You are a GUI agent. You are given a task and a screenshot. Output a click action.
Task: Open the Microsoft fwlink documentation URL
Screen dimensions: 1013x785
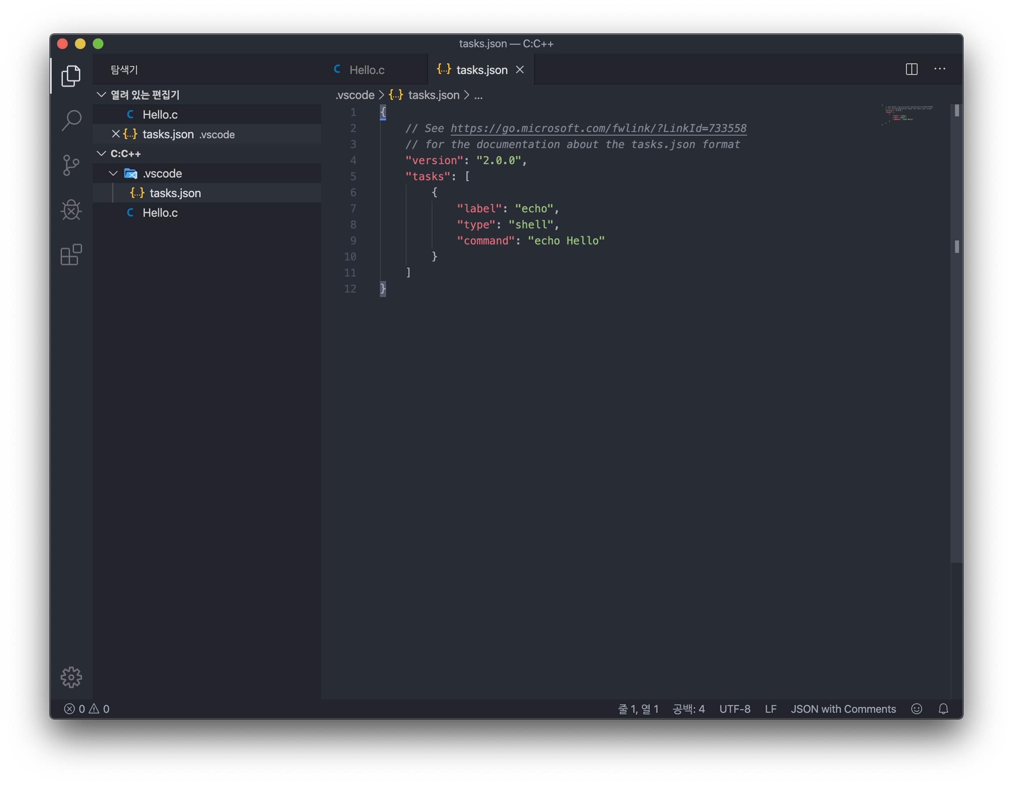(598, 128)
